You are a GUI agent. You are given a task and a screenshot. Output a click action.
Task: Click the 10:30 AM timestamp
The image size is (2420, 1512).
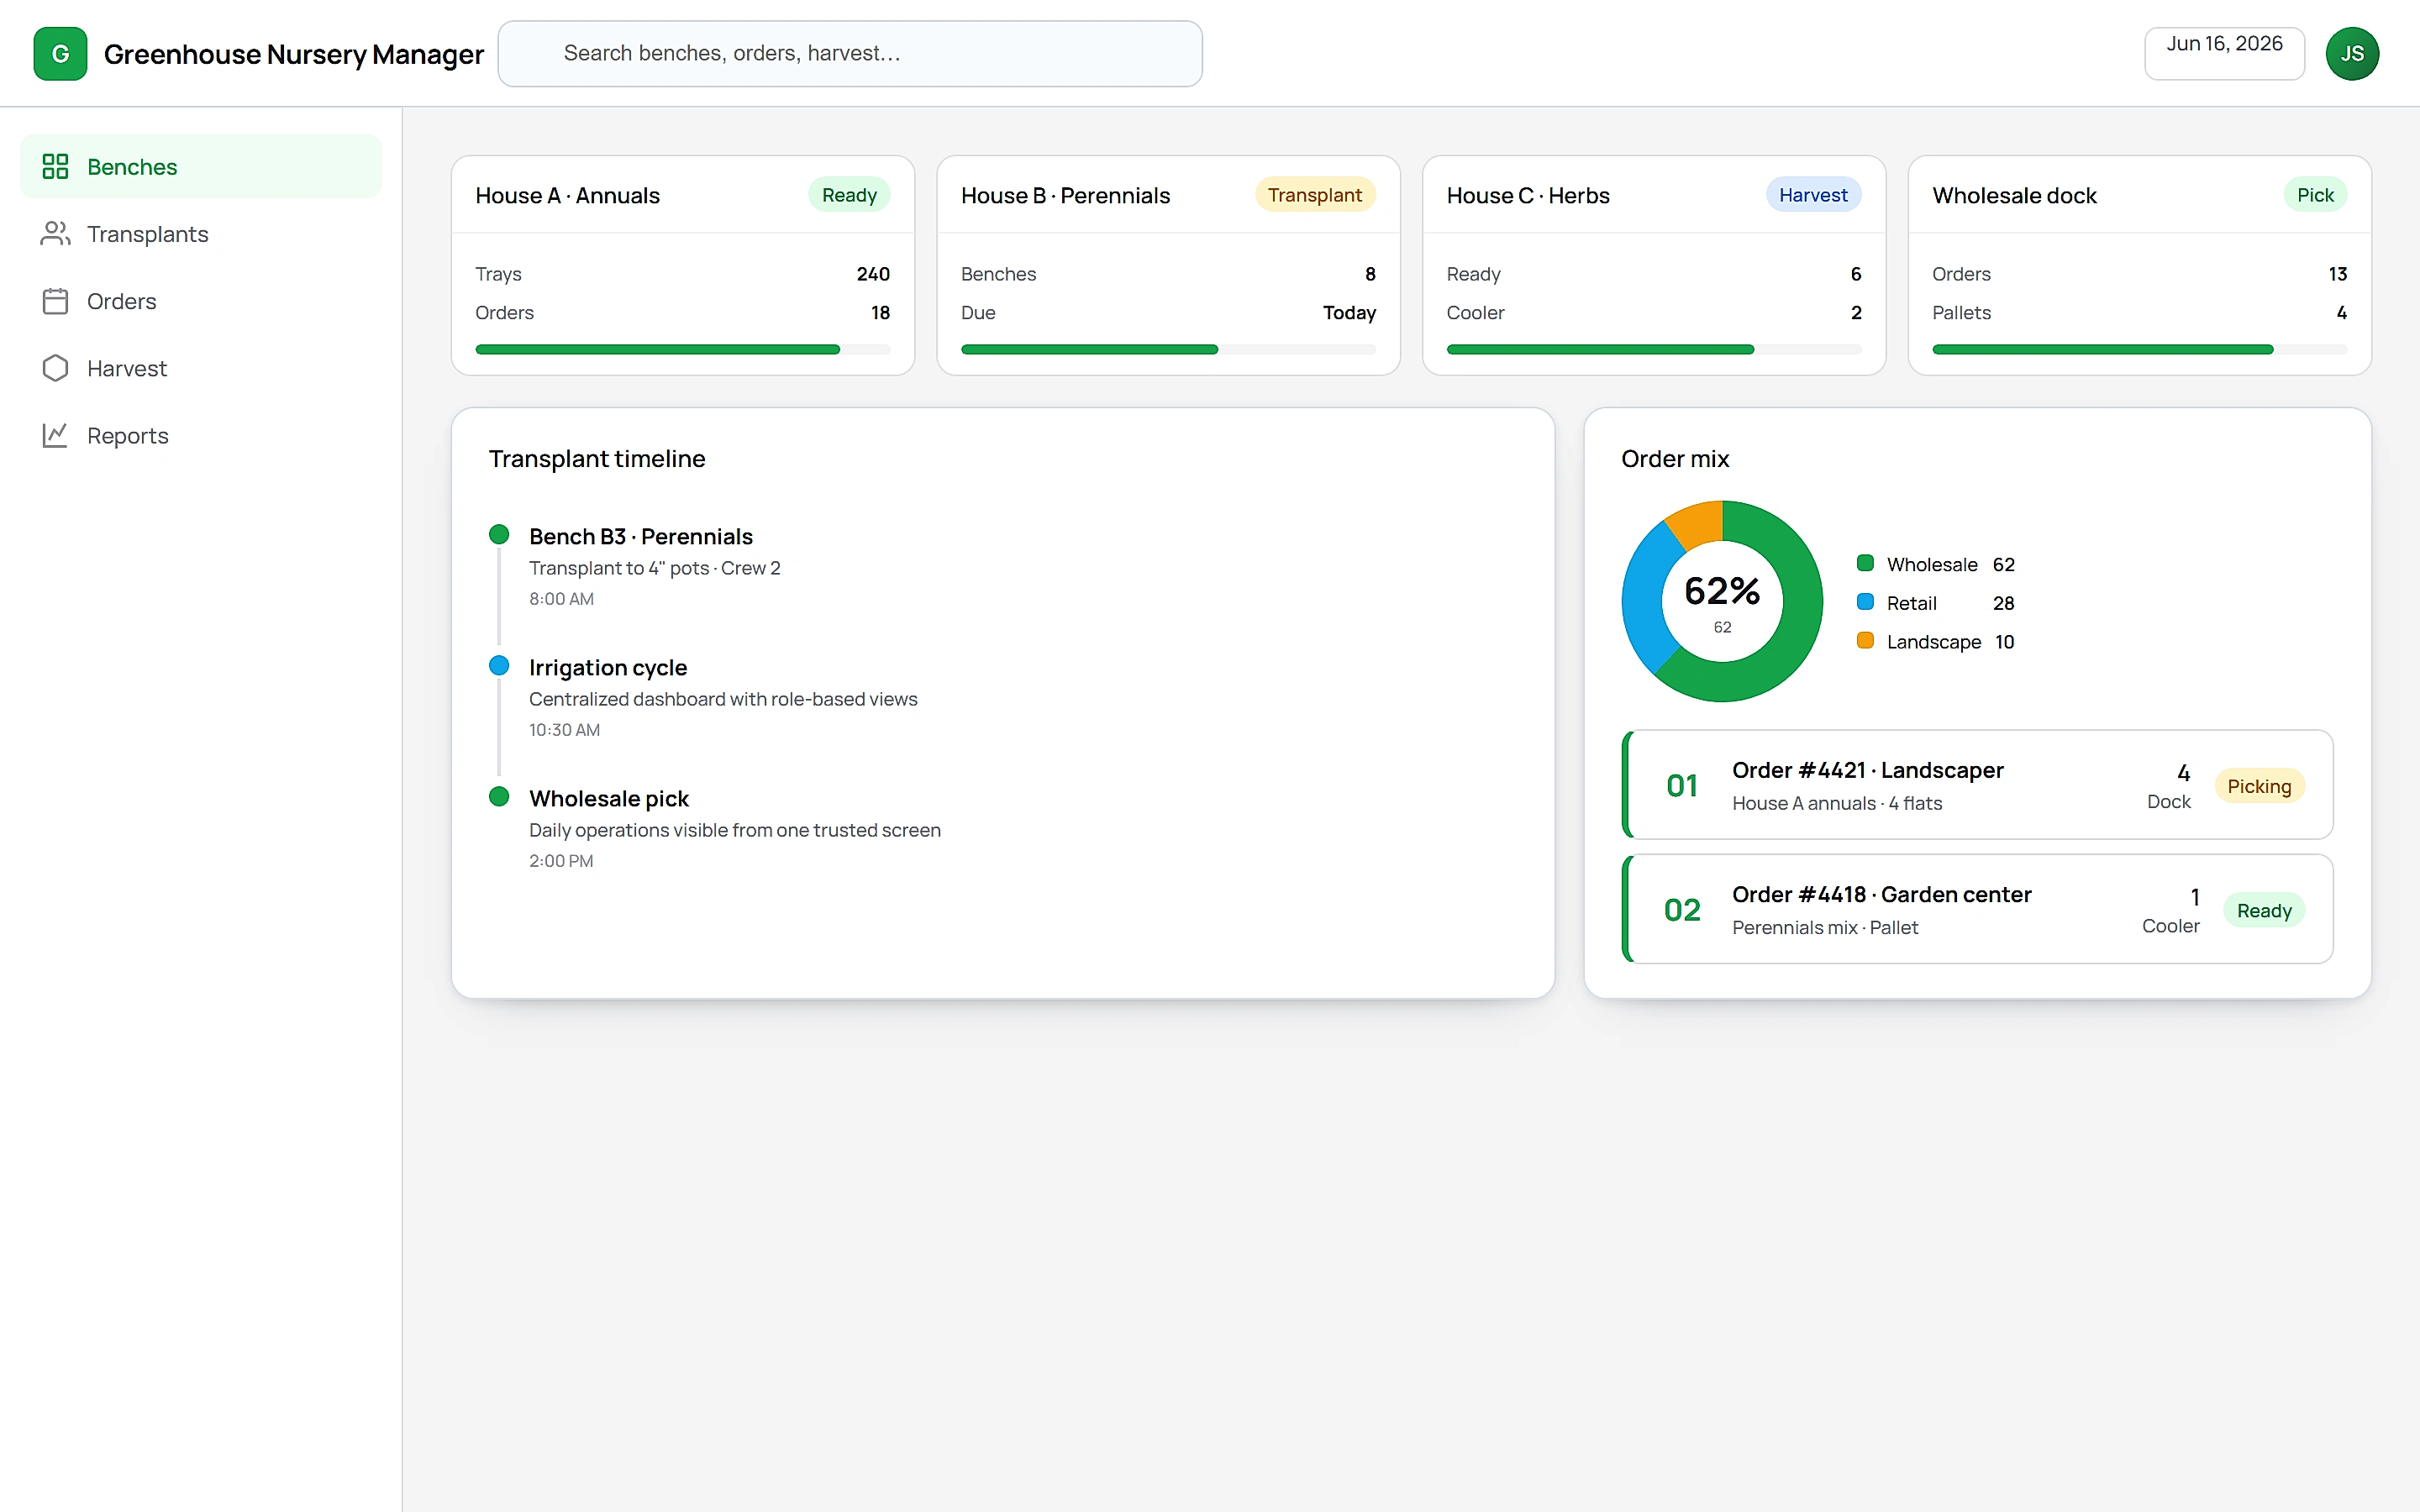[x=564, y=730]
